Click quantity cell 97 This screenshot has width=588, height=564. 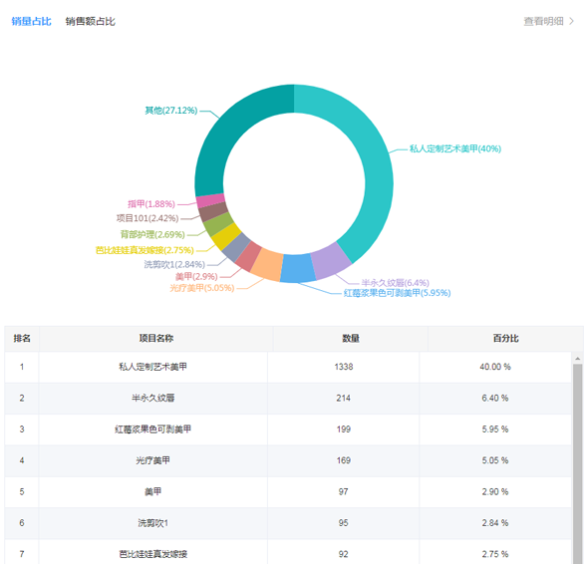point(344,491)
